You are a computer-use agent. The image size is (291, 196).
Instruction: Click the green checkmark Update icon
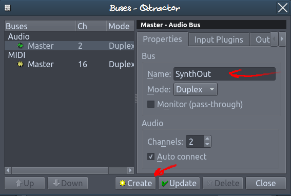point(165,183)
